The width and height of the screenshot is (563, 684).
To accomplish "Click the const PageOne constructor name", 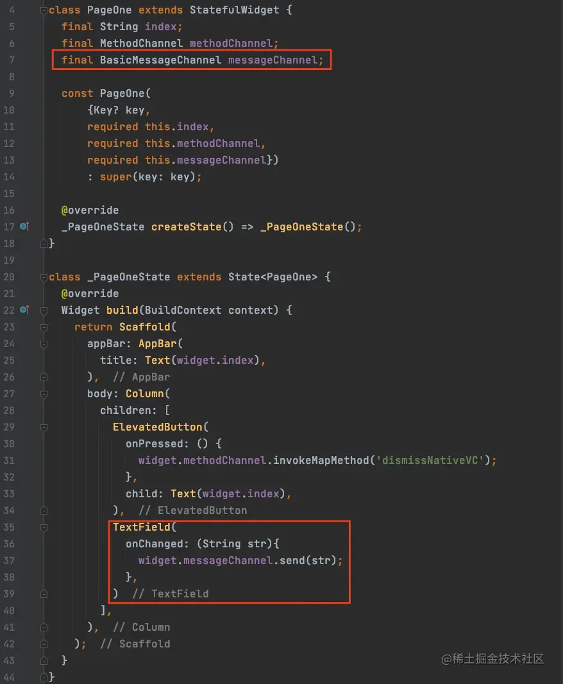I will (x=122, y=93).
